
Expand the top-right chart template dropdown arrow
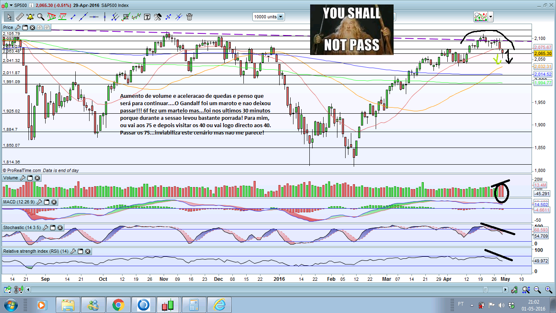pos(491,17)
